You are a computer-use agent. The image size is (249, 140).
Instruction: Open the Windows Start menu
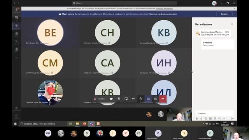pyautogui.click(x=15, y=124)
